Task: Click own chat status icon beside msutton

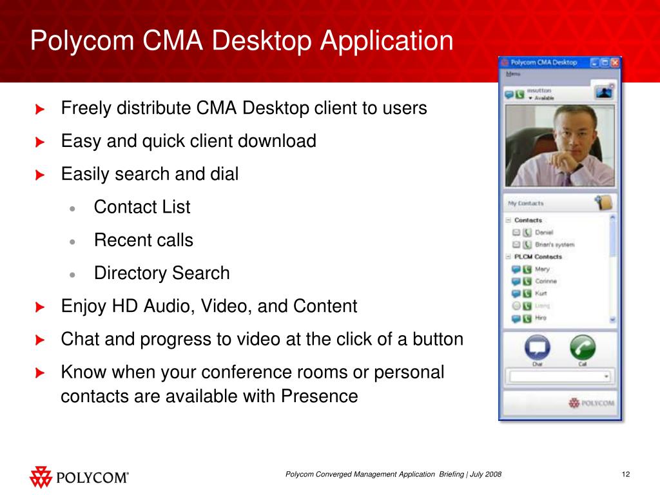Action: point(509,95)
